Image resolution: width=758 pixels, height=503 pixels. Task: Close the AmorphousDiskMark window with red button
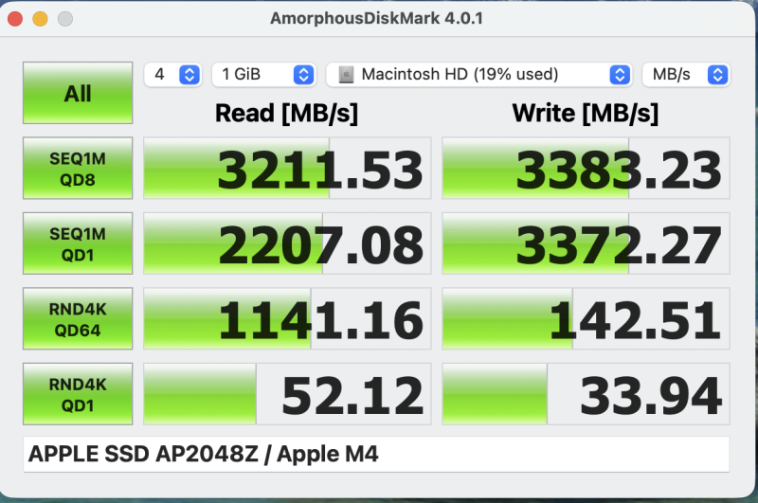click(15, 19)
